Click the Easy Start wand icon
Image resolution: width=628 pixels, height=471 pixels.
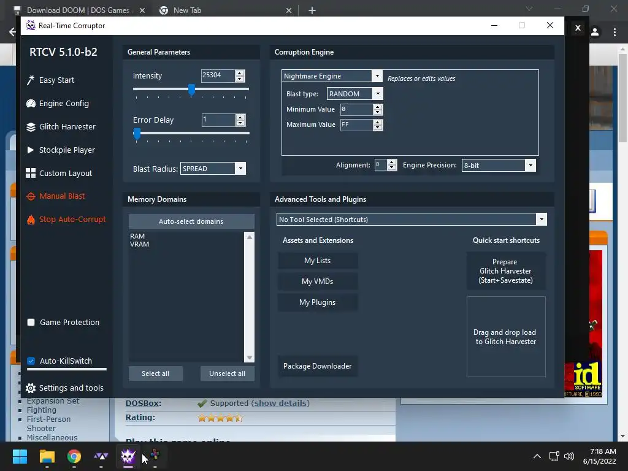pyautogui.click(x=31, y=80)
